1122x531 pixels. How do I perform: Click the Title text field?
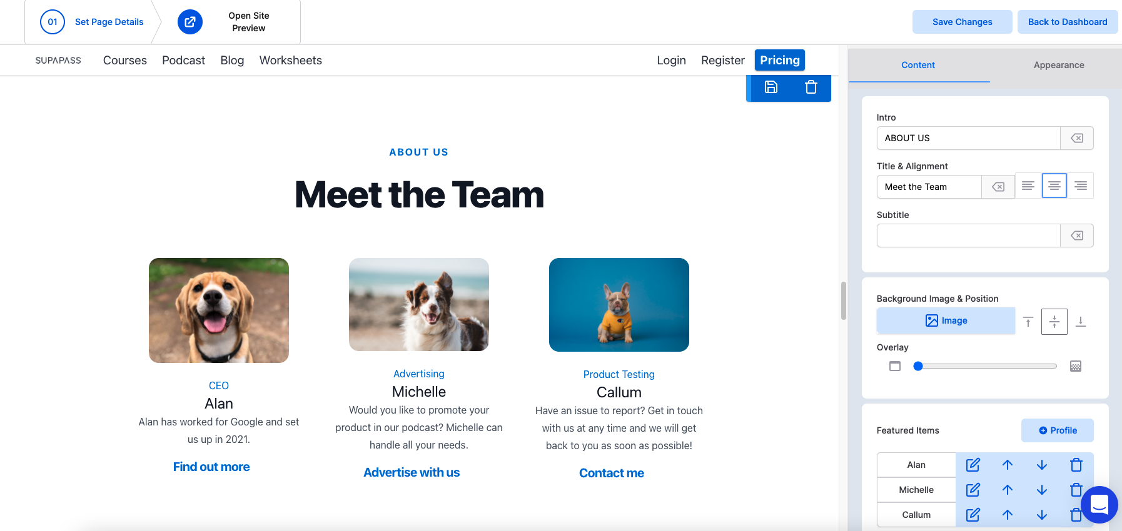pos(929,187)
